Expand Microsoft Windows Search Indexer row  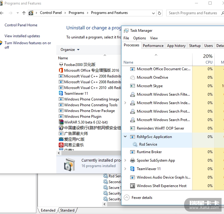click(125, 103)
